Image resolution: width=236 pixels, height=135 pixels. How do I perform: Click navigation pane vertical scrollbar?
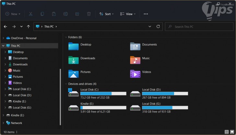[60, 97]
